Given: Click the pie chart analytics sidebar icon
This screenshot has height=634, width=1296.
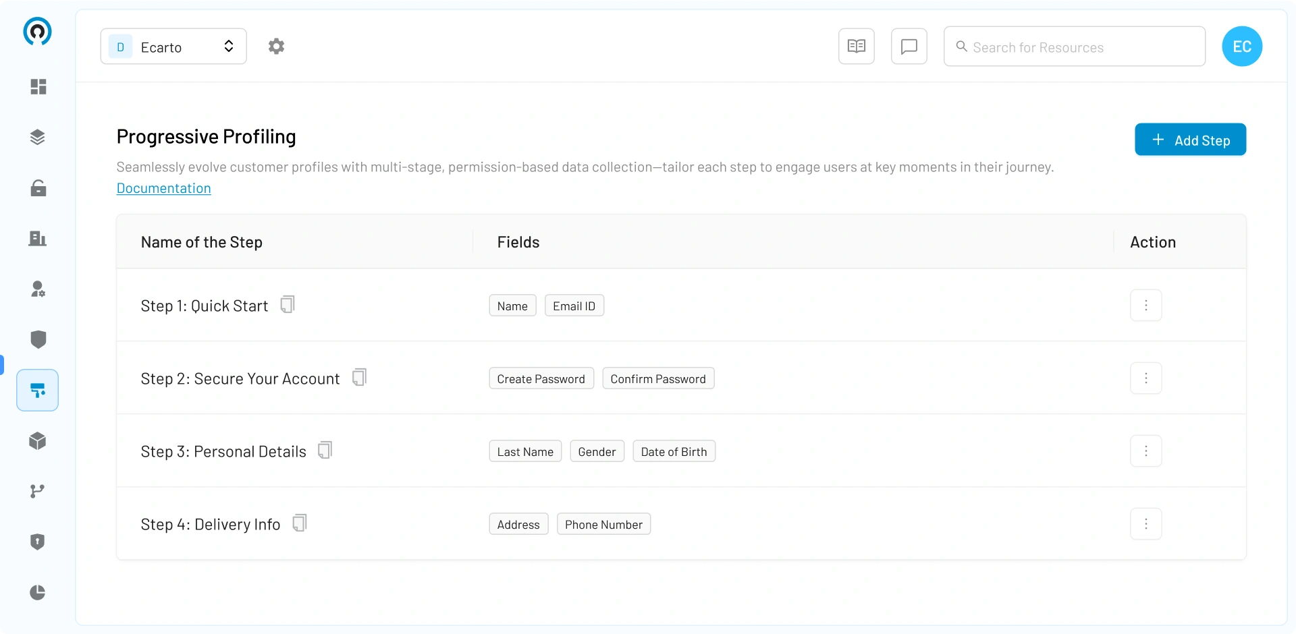Looking at the screenshot, I should 38,592.
